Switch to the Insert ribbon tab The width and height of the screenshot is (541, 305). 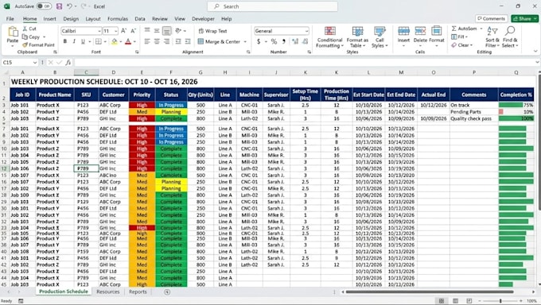[x=49, y=19]
